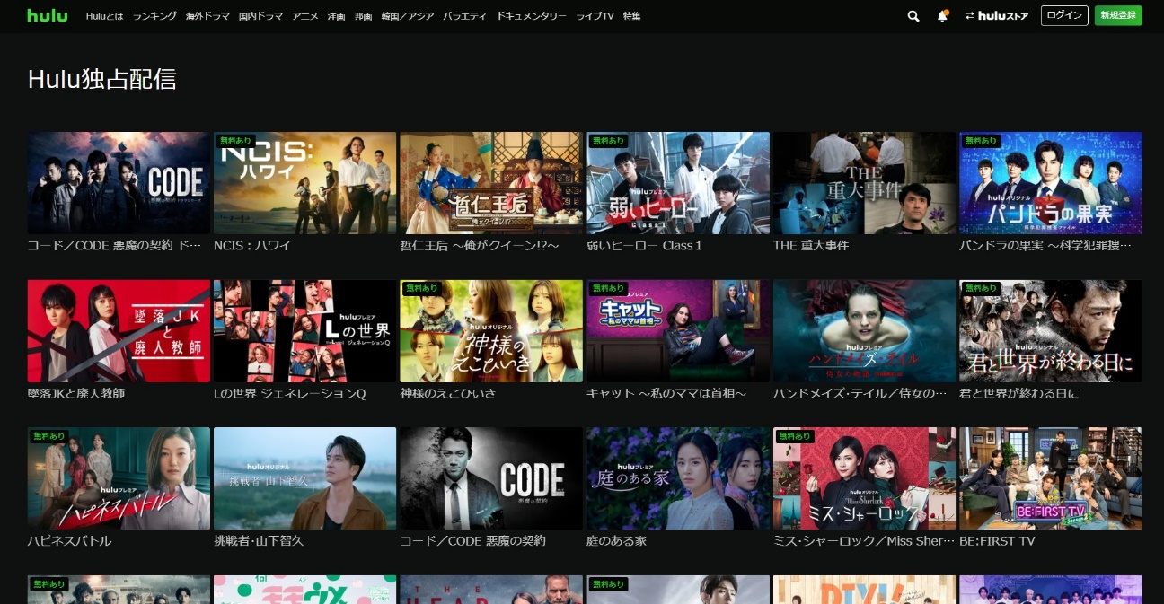Open ハピネスバトル thumbnail
The width and height of the screenshot is (1164, 604).
click(x=119, y=478)
